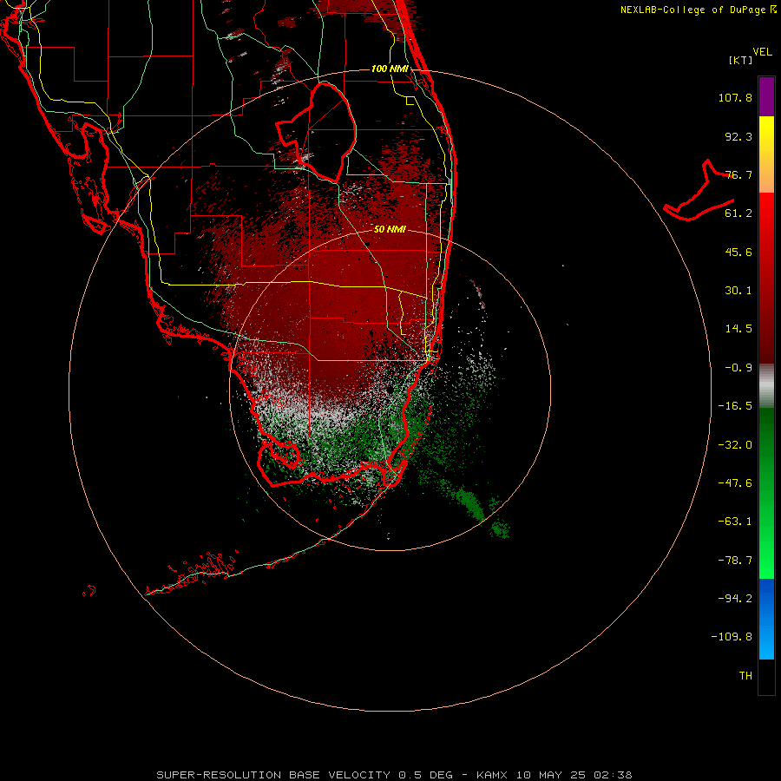Click the -78.7 legend value
This screenshot has height=781, width=781.
pyautogui.click(x=735, y=561)
